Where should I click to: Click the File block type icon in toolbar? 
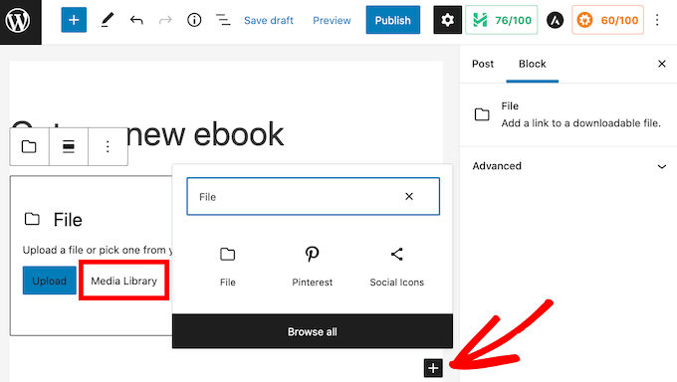click(x=29, y=147)
